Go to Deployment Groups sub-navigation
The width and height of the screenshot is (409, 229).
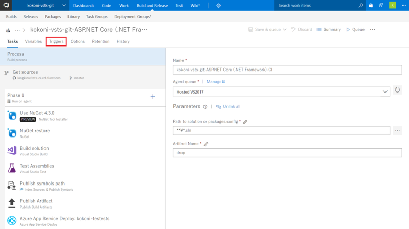[x=132, y=17]
